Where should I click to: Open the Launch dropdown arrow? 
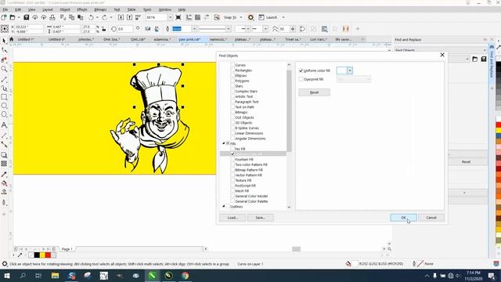[x=283, y=17]
